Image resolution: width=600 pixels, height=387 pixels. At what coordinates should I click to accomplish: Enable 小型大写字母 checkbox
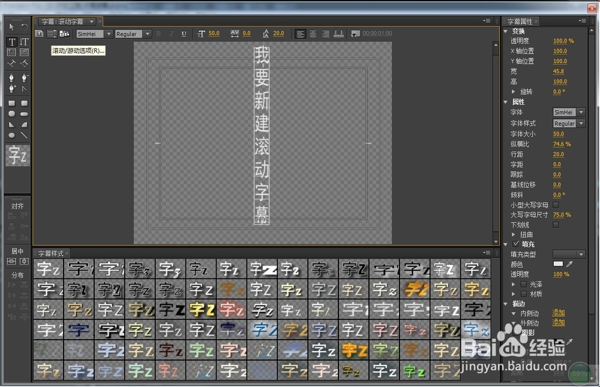[x=556, y=205]
